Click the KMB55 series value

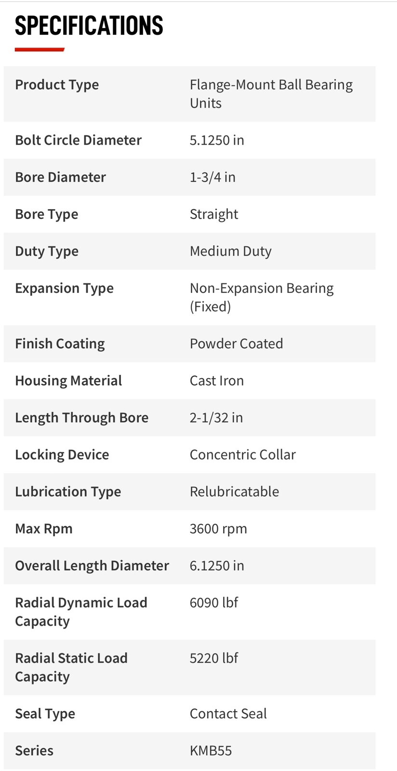211,751
